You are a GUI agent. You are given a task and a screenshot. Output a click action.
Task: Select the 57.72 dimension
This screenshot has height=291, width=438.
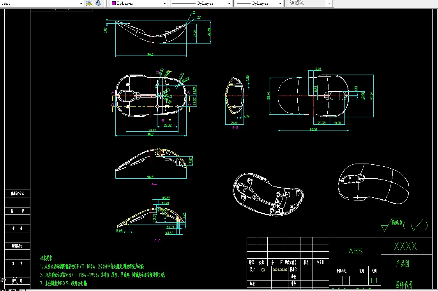372,96
